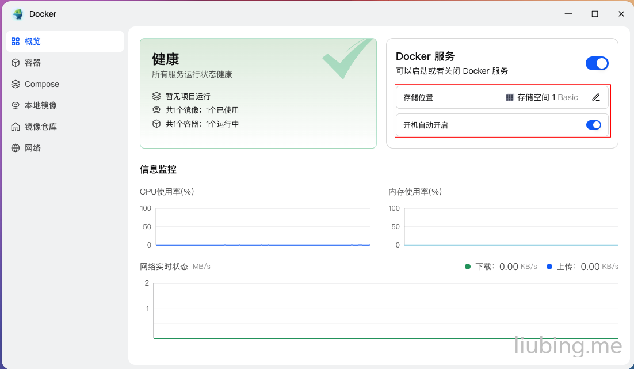Click the 共1个容器 status line
Image resolution: width=634 pixels, height=369 pixels.
tap(202, 124)
